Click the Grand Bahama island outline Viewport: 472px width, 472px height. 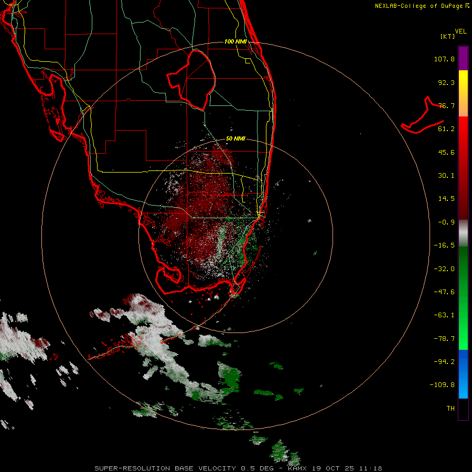[x=422, y=115]
